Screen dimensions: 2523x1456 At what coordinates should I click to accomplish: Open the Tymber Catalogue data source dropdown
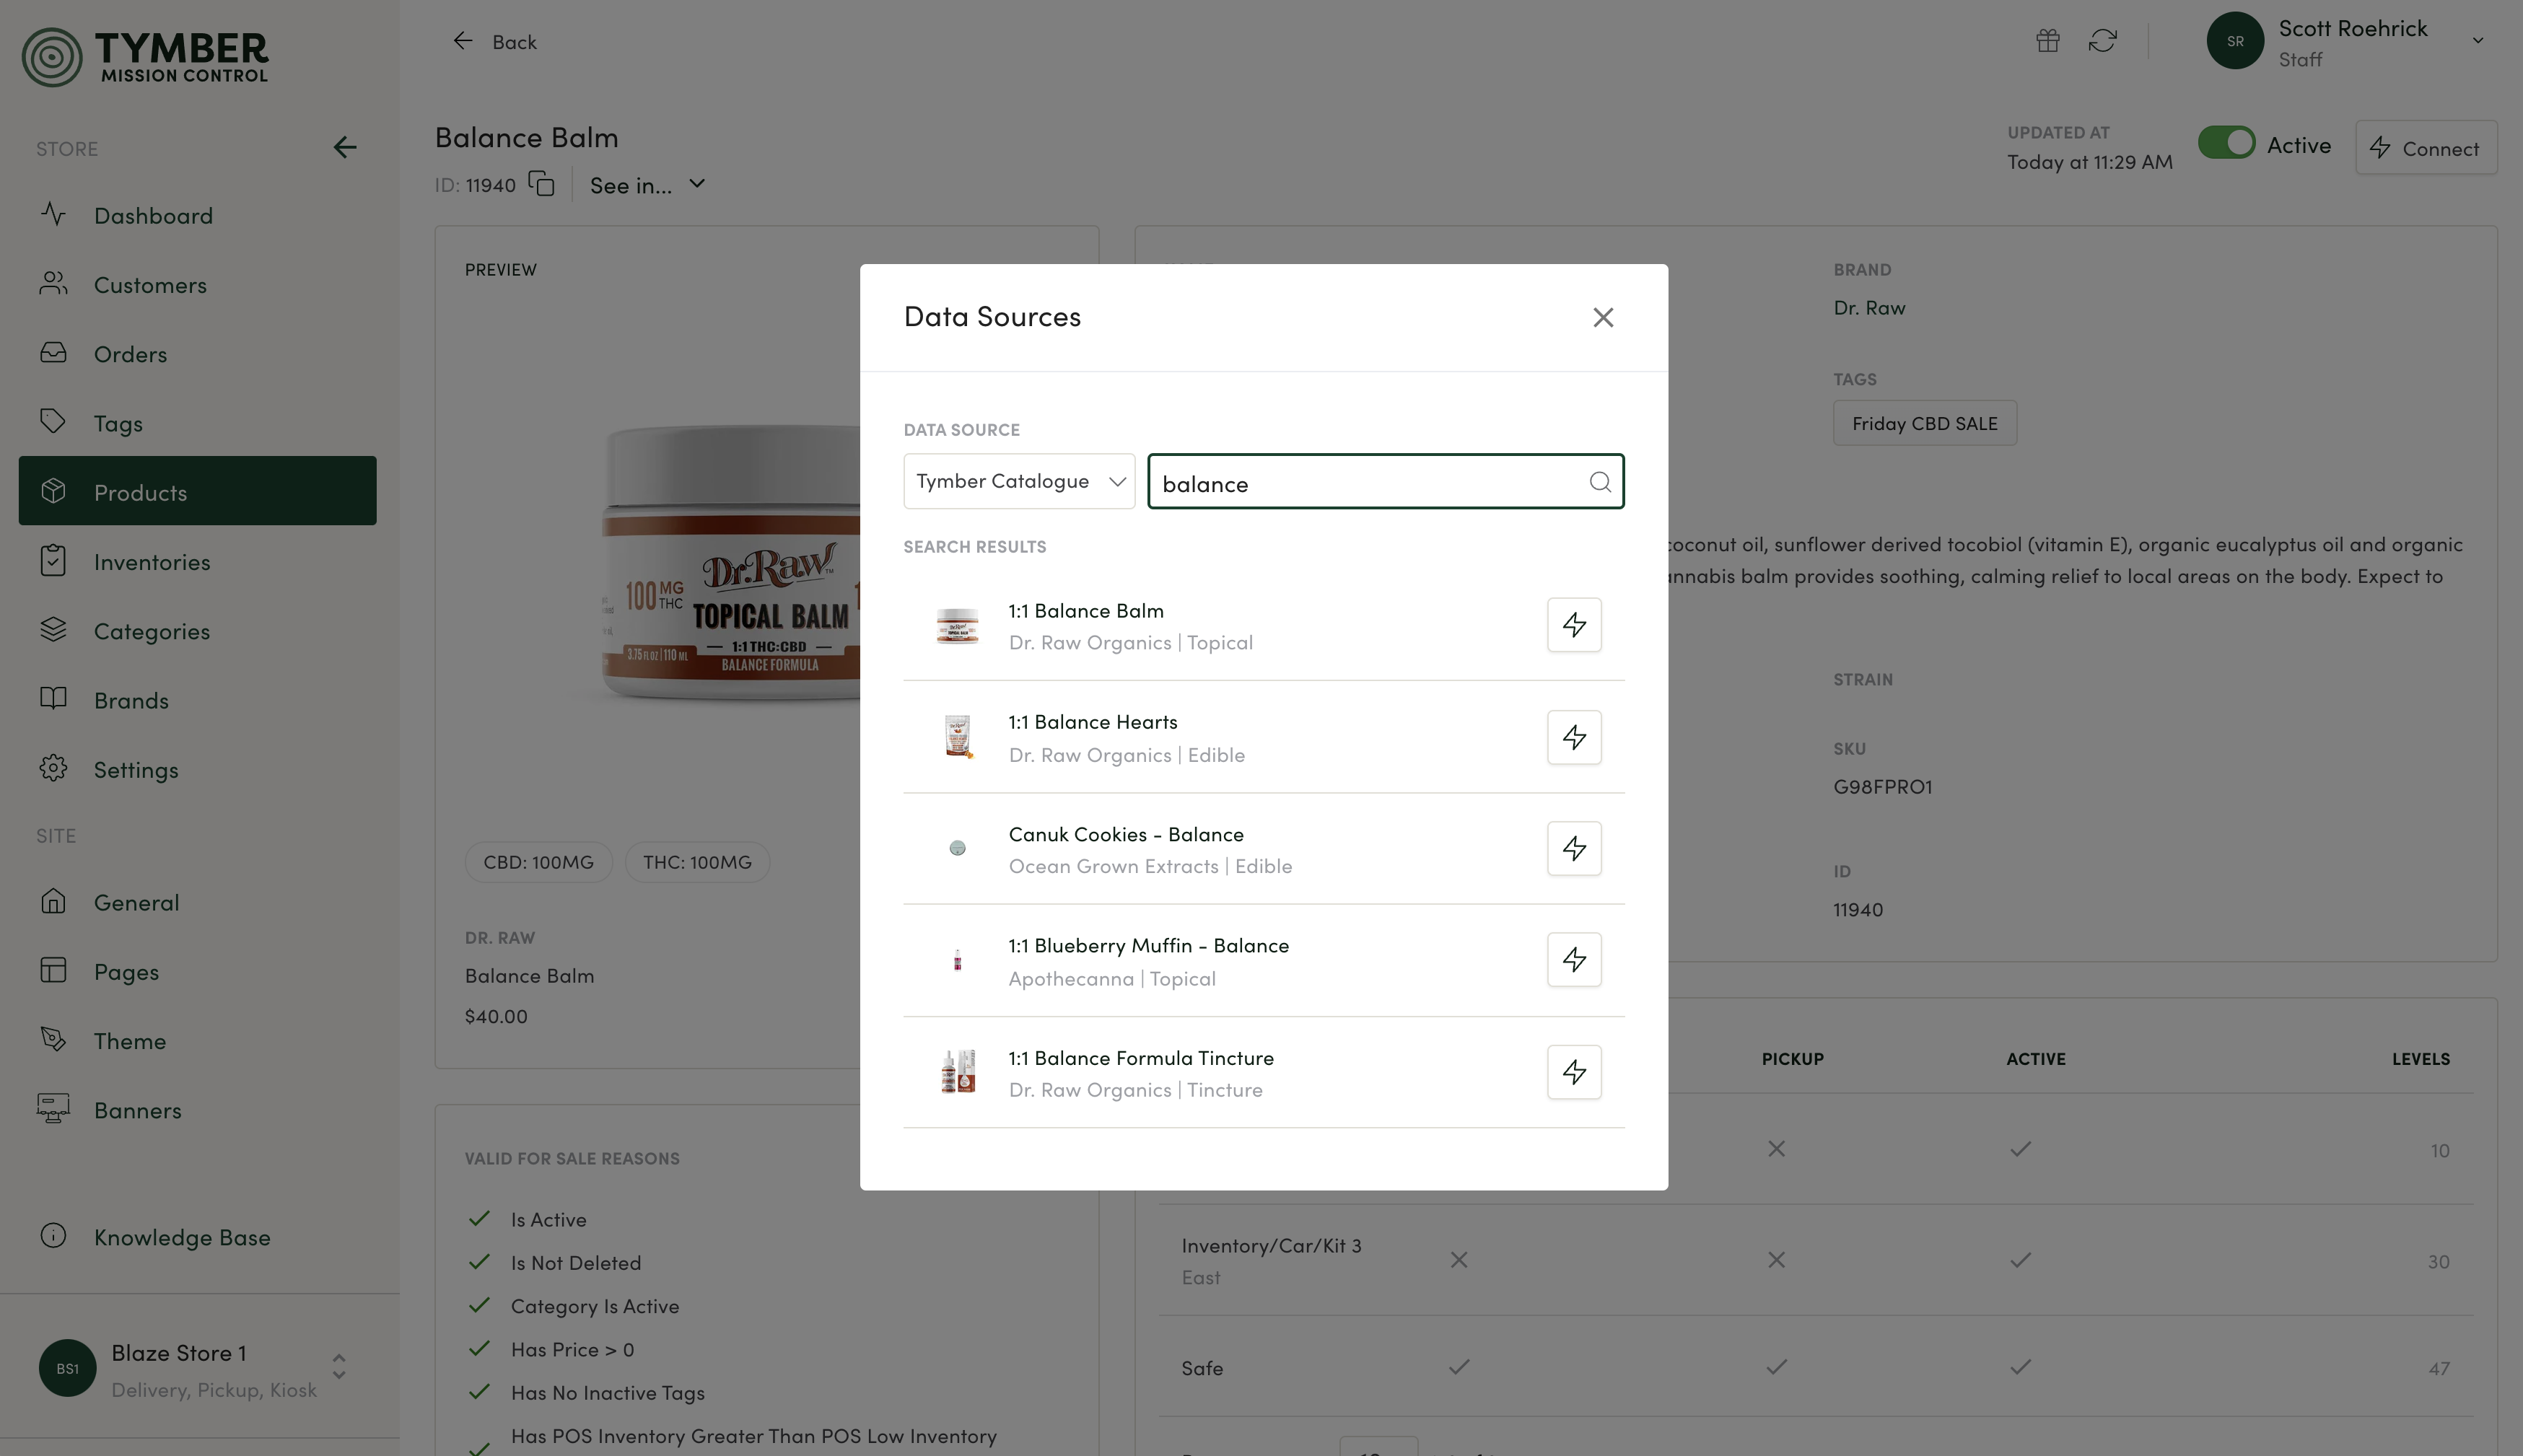[1019, 481]
